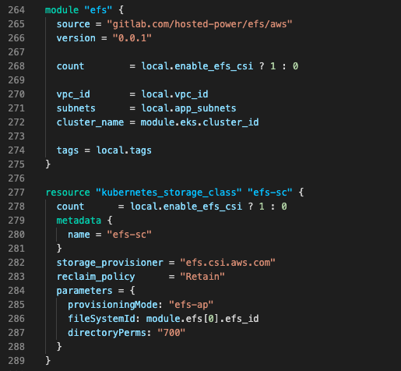Click the closing brace on line 275

pyautogui.click(x=47, y=164)
